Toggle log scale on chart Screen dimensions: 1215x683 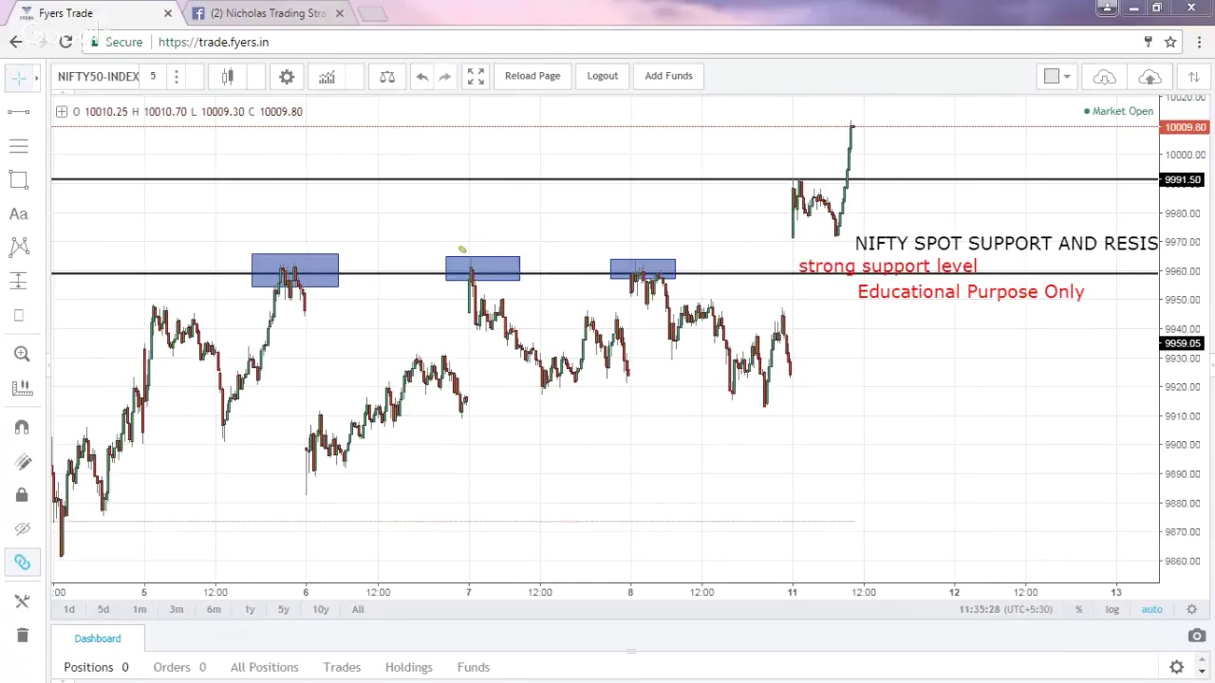[1112, 609]
